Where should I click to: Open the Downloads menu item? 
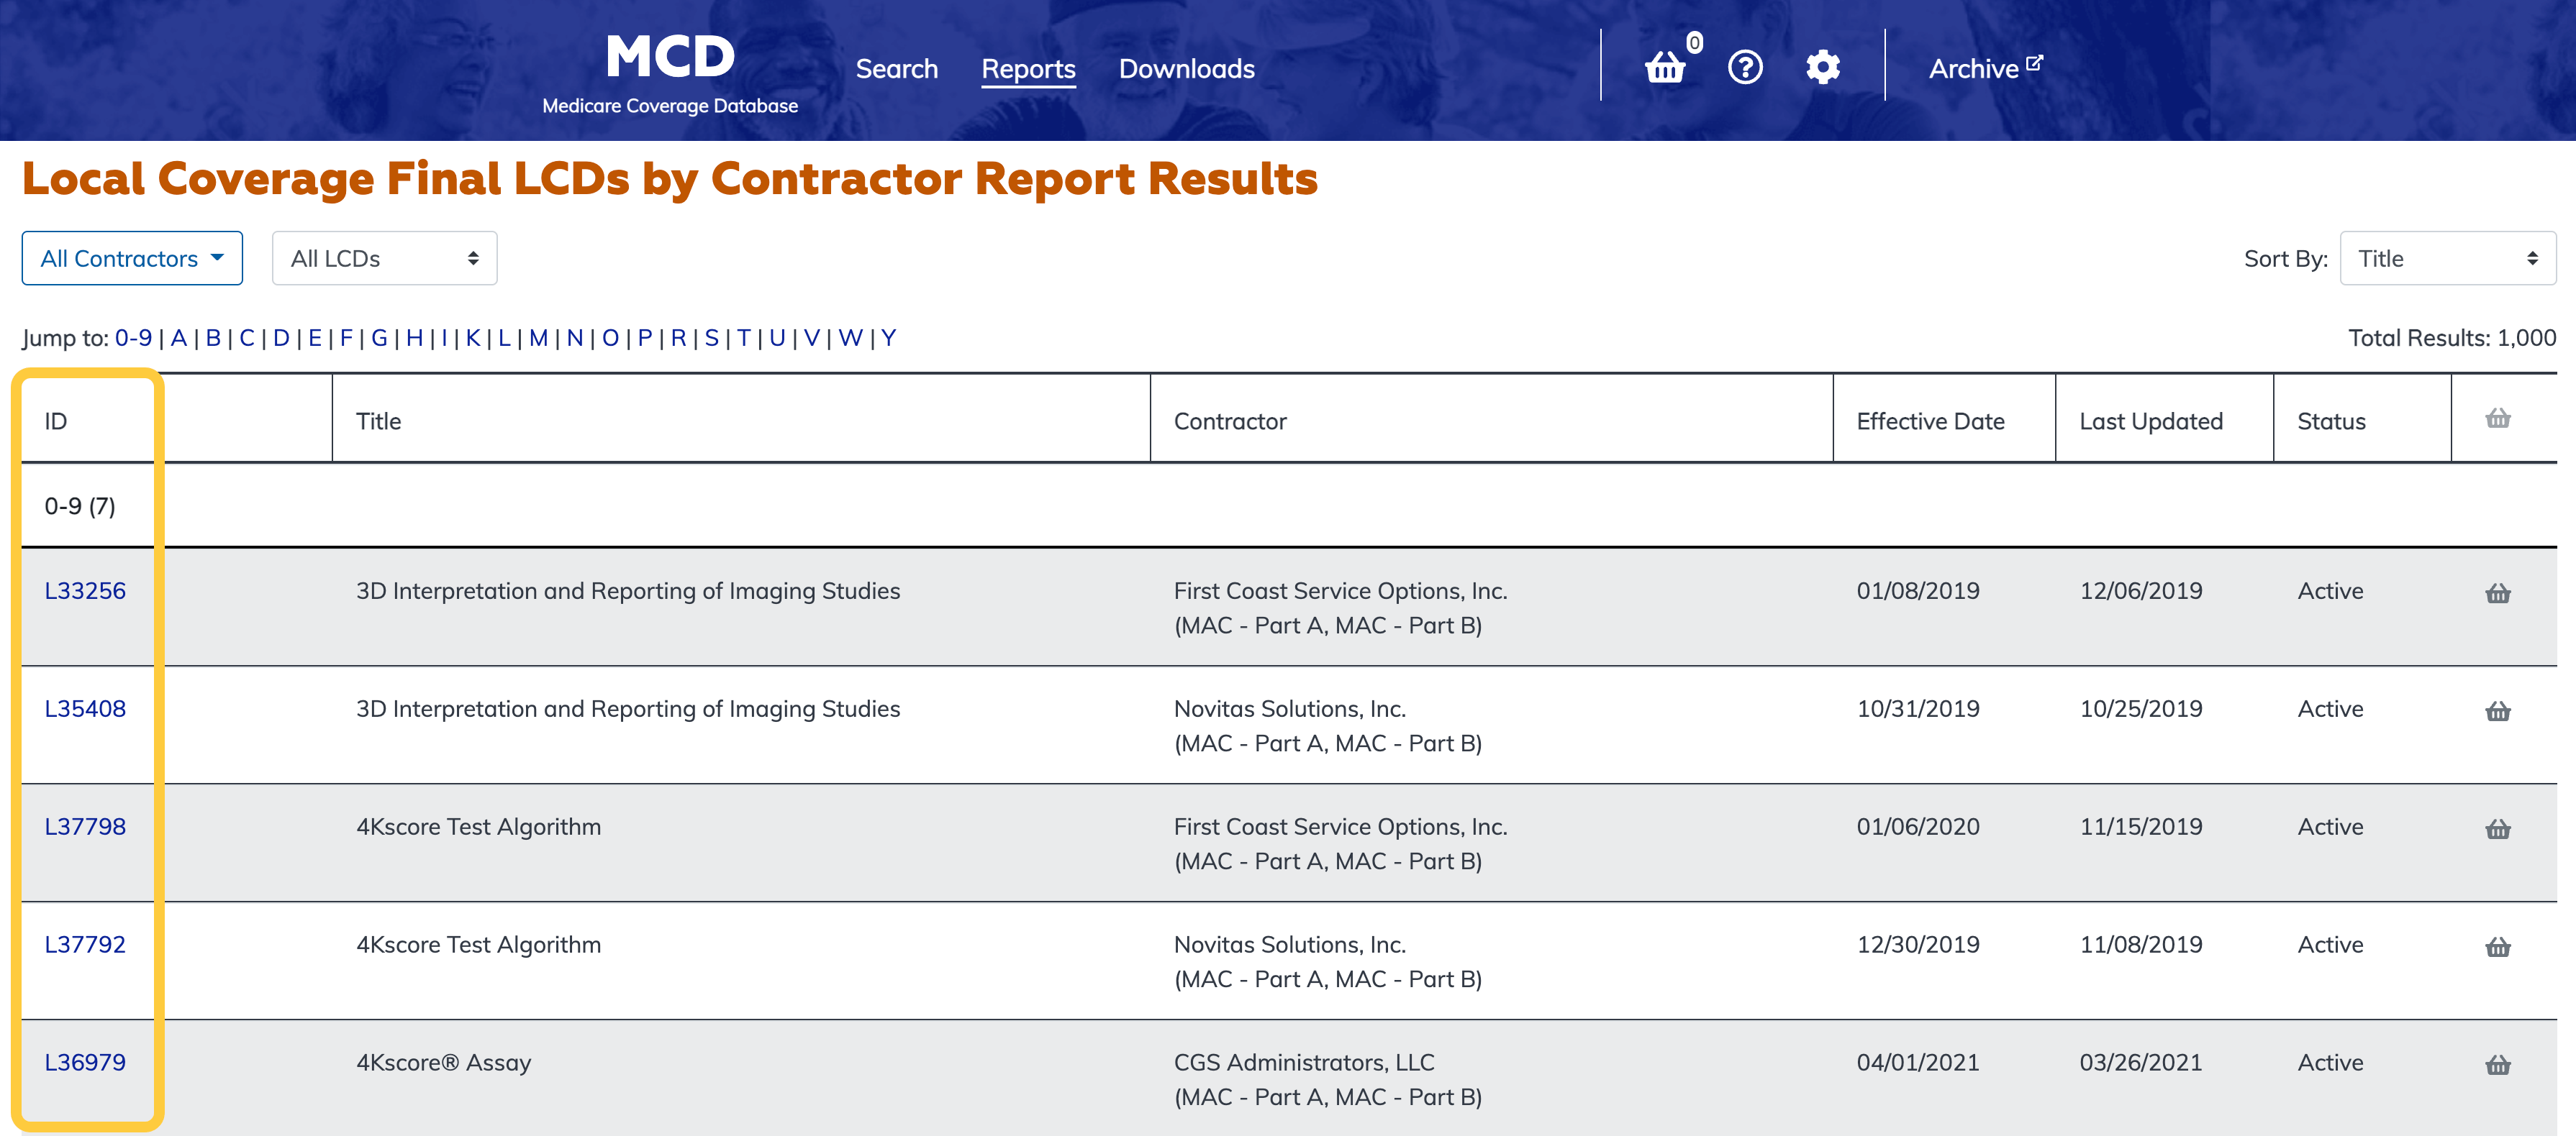[x=1186, y=69]
